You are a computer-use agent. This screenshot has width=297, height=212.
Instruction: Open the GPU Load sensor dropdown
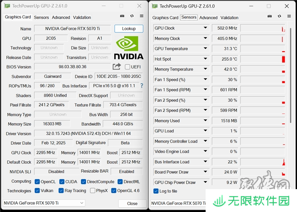click(205, 131)
